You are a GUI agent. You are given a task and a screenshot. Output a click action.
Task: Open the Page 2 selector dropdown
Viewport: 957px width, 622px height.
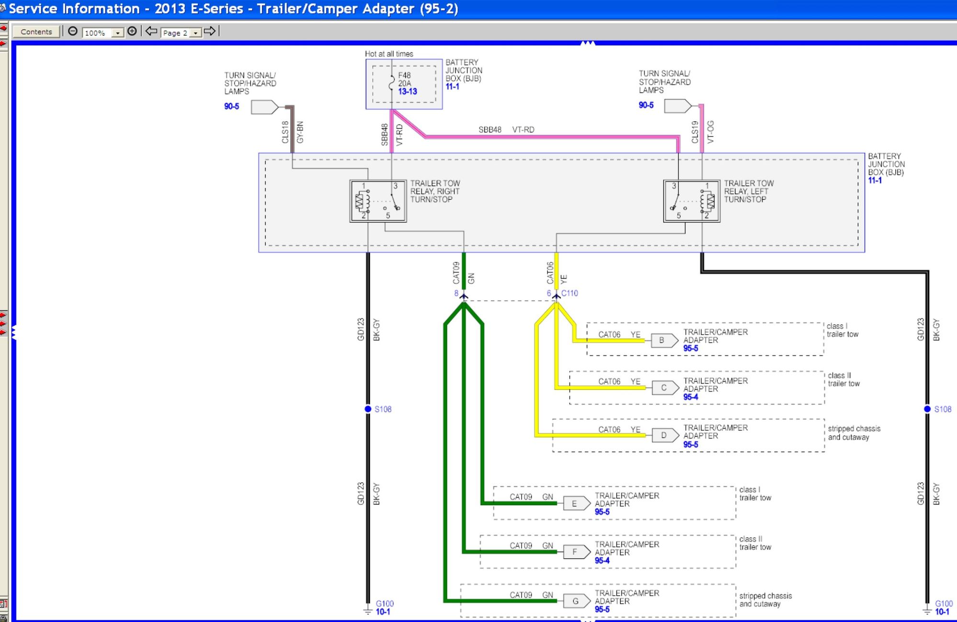[195, 33]
